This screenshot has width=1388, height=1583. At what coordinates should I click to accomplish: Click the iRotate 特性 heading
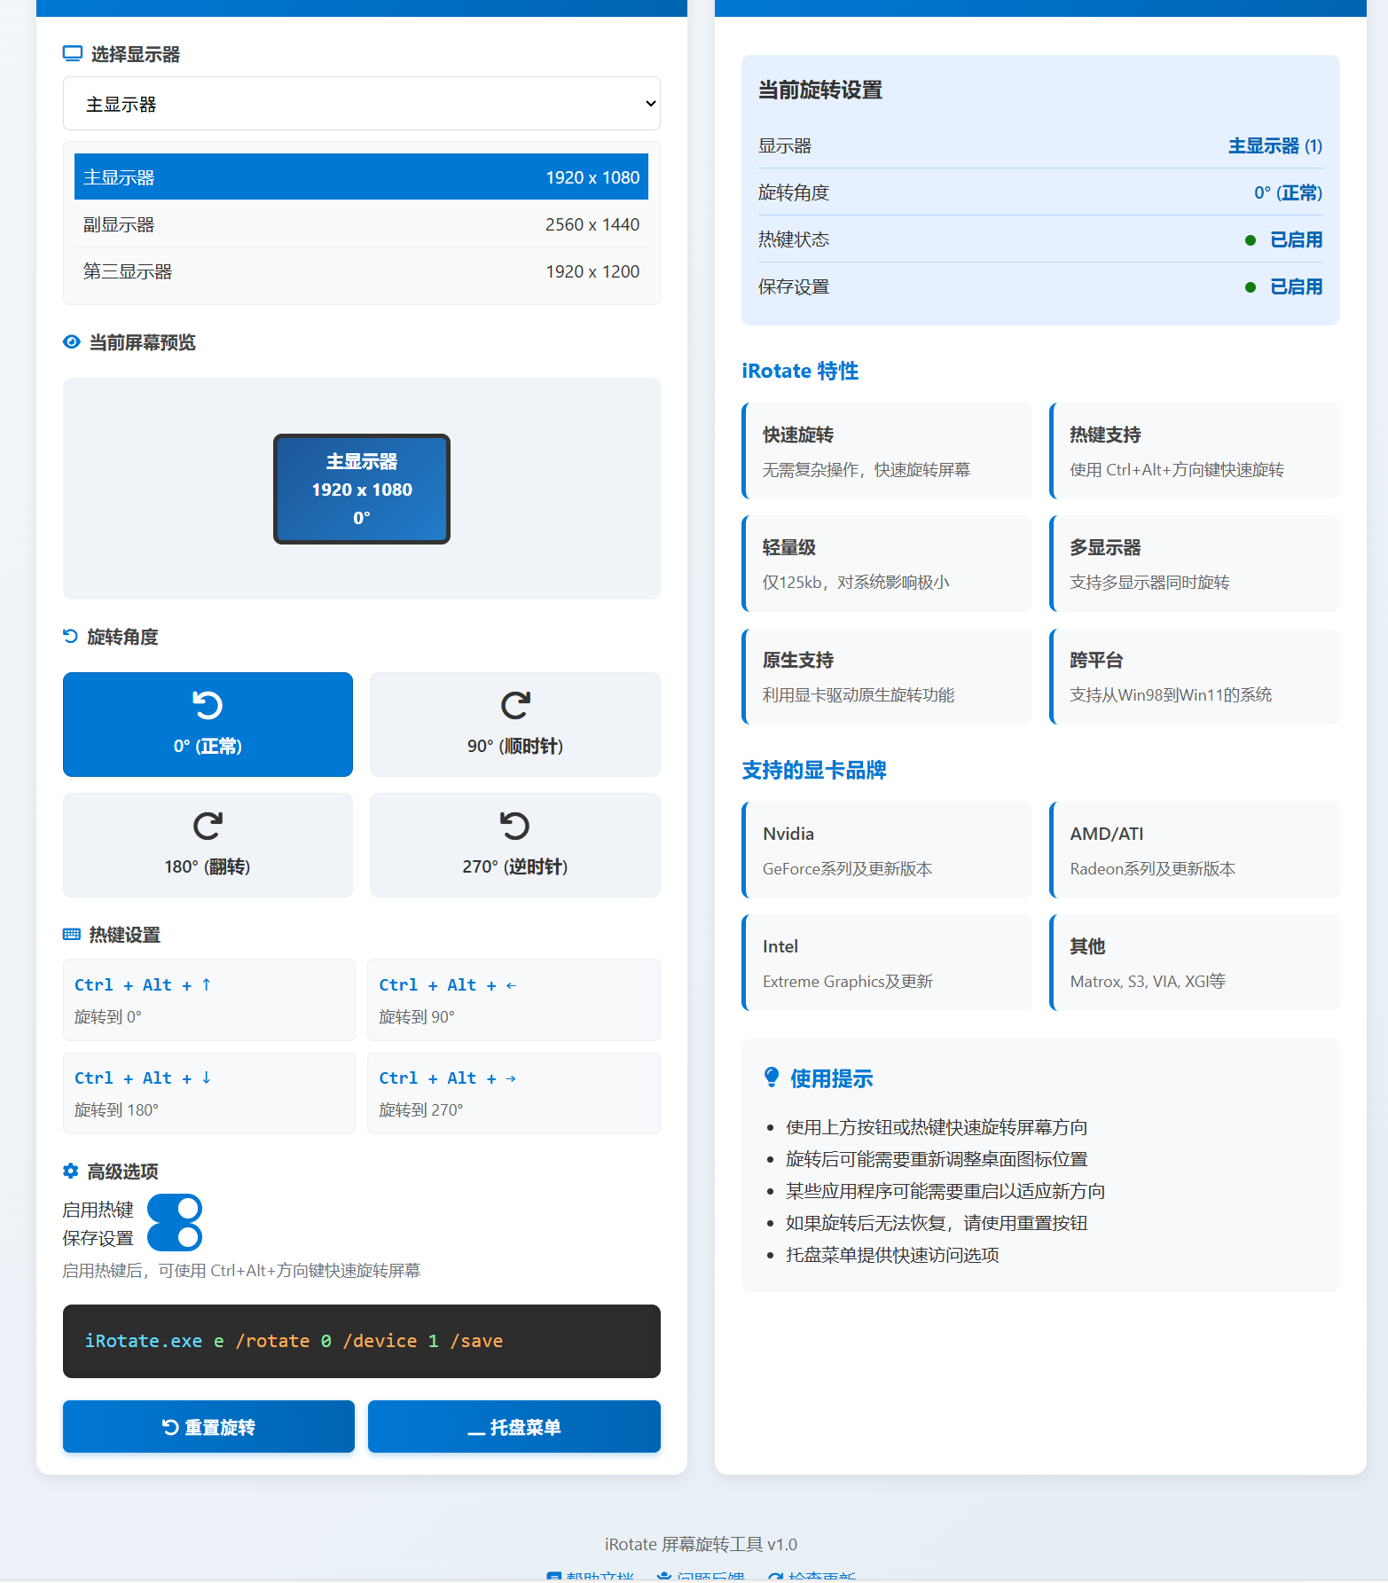tap(800, 371)
